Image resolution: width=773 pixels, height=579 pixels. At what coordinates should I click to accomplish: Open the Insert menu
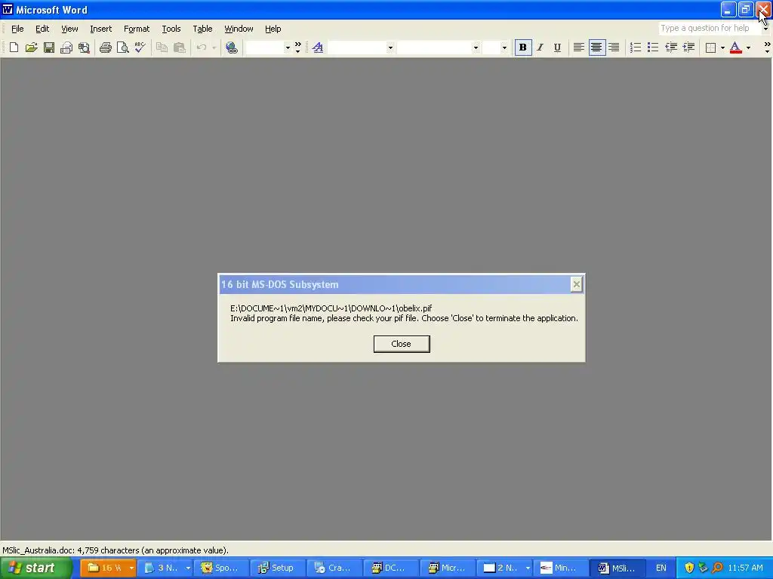click(x=100, y=29)
